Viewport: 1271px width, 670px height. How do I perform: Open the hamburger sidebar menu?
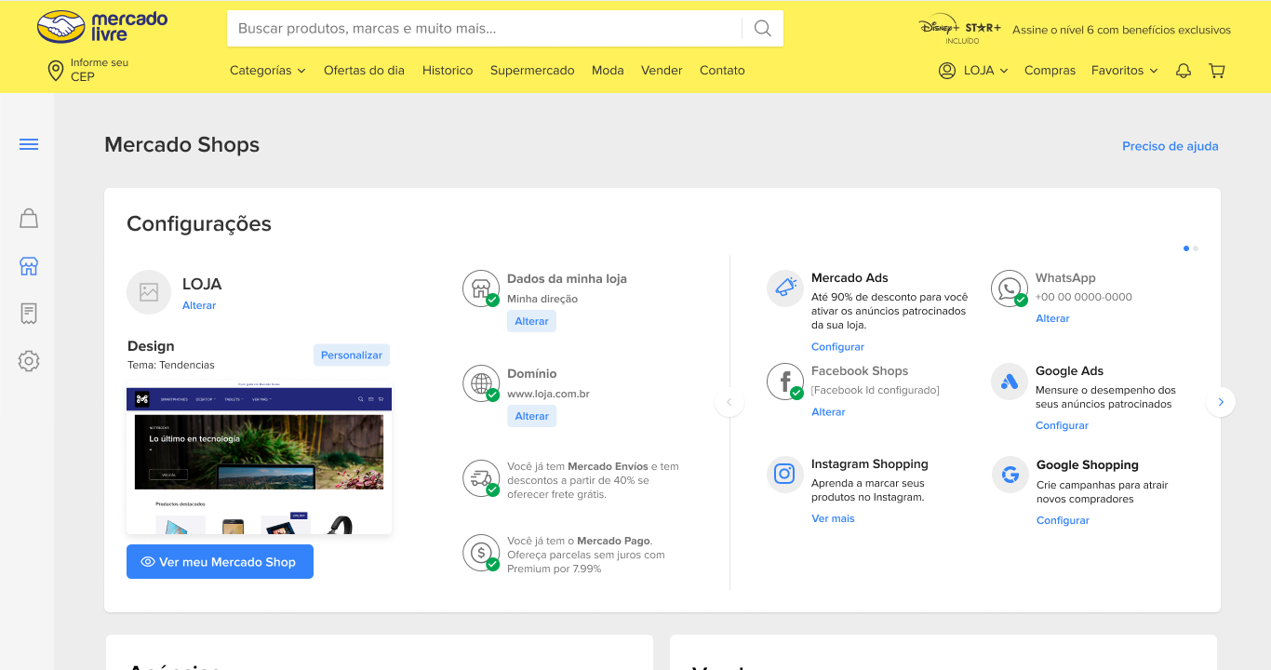click(x=29, y=144)
